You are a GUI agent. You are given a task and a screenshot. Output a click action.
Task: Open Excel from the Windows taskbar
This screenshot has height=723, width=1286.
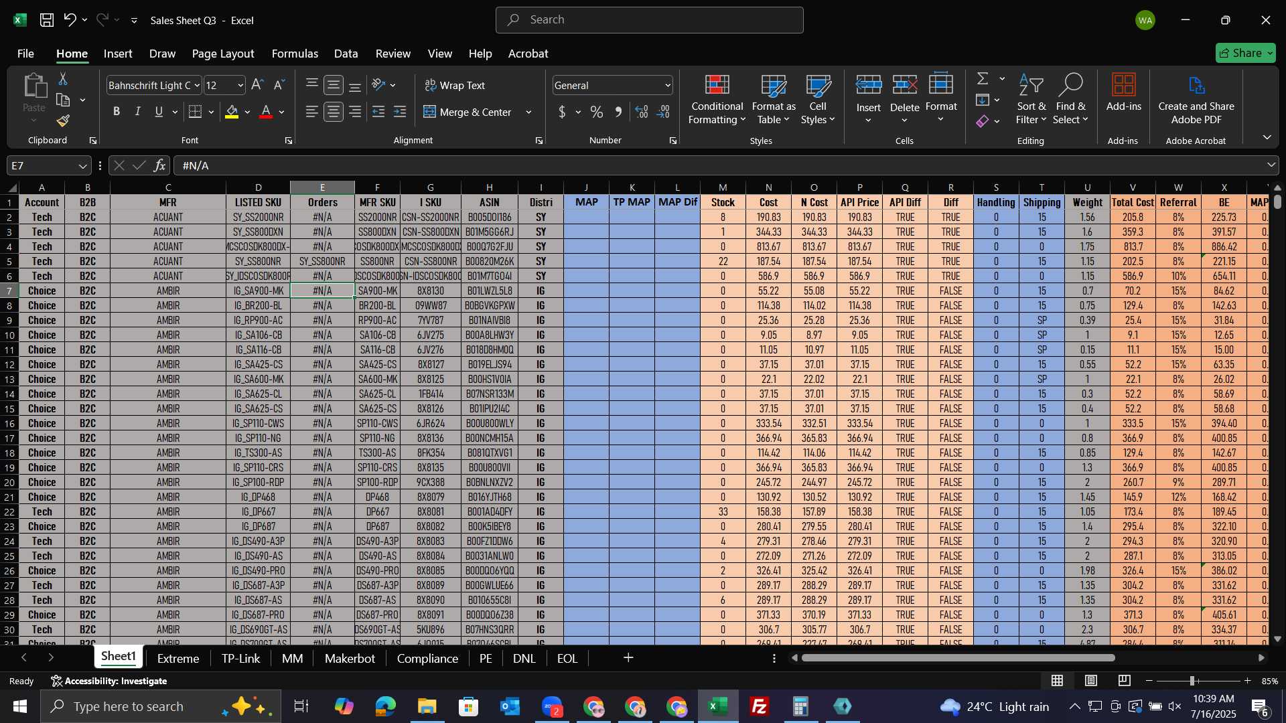tap(718, 706)
